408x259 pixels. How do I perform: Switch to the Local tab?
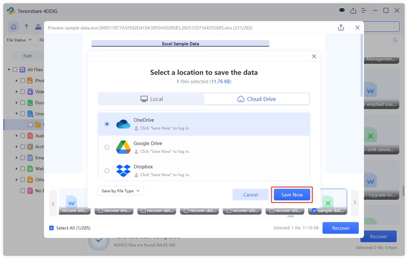point(151,99)
